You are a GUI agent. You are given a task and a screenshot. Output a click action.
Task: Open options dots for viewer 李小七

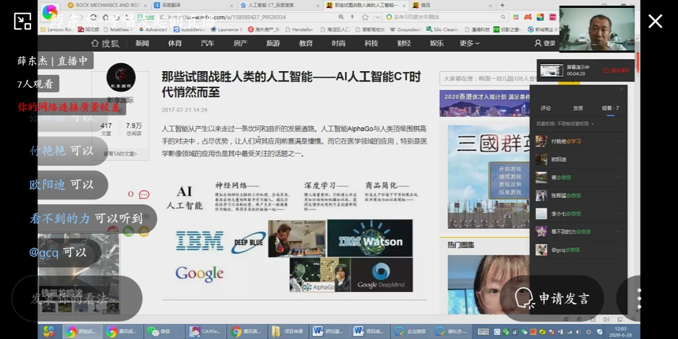coord(619,213)
